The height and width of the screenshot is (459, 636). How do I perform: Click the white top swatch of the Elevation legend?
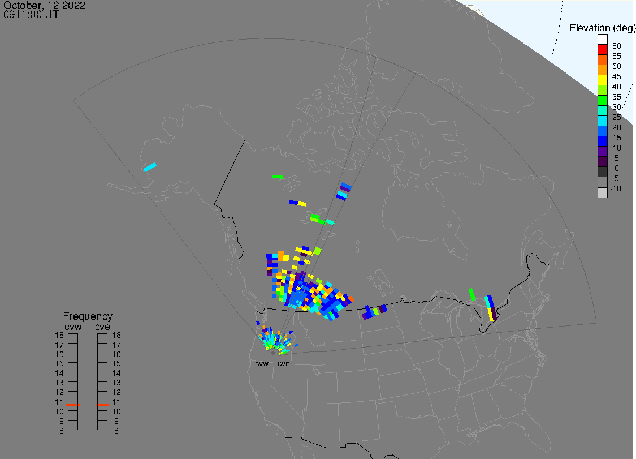[x=602, y=40]
